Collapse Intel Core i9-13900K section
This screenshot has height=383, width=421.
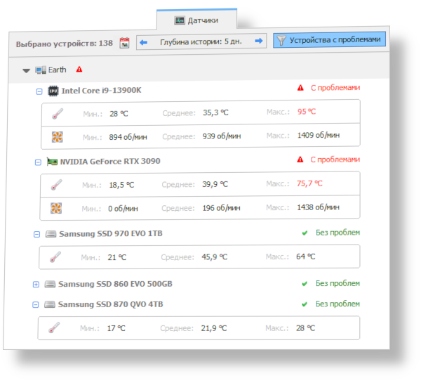39,92
